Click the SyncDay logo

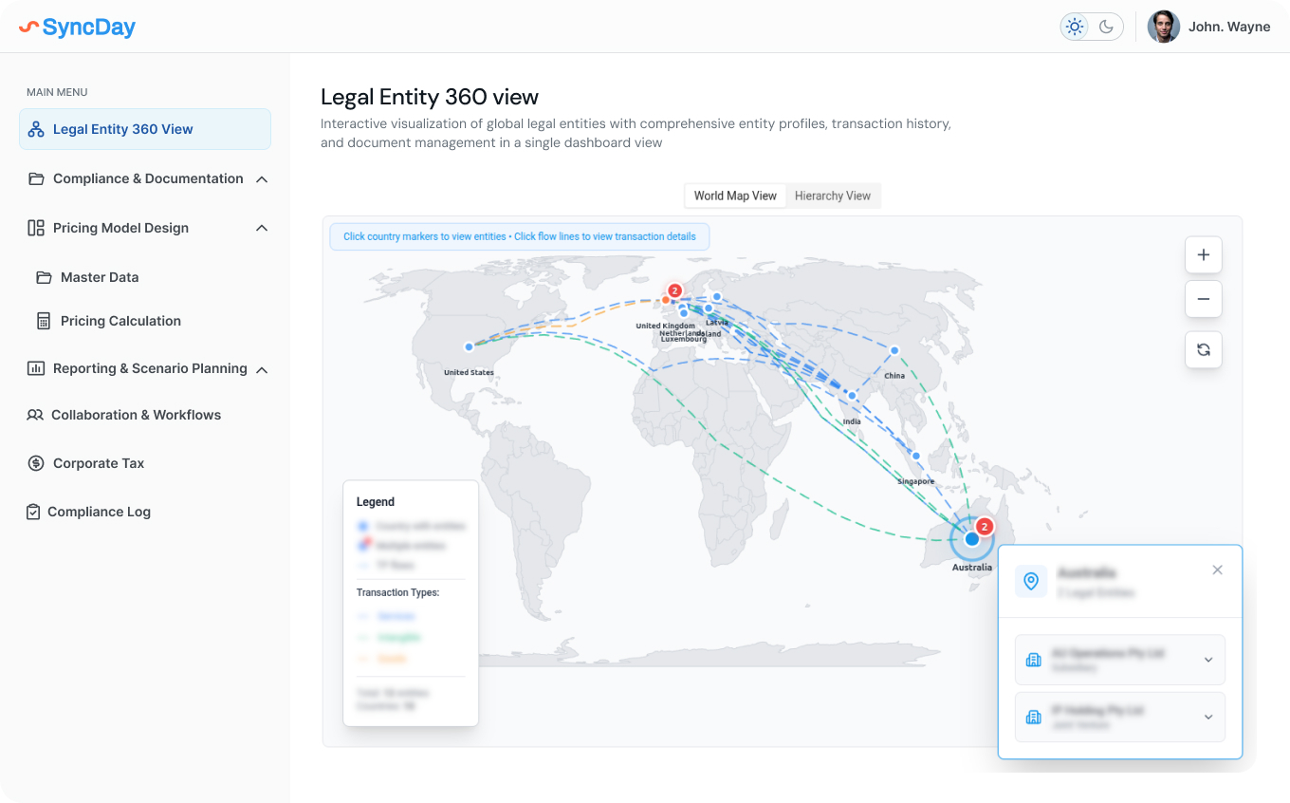(78, 27)
